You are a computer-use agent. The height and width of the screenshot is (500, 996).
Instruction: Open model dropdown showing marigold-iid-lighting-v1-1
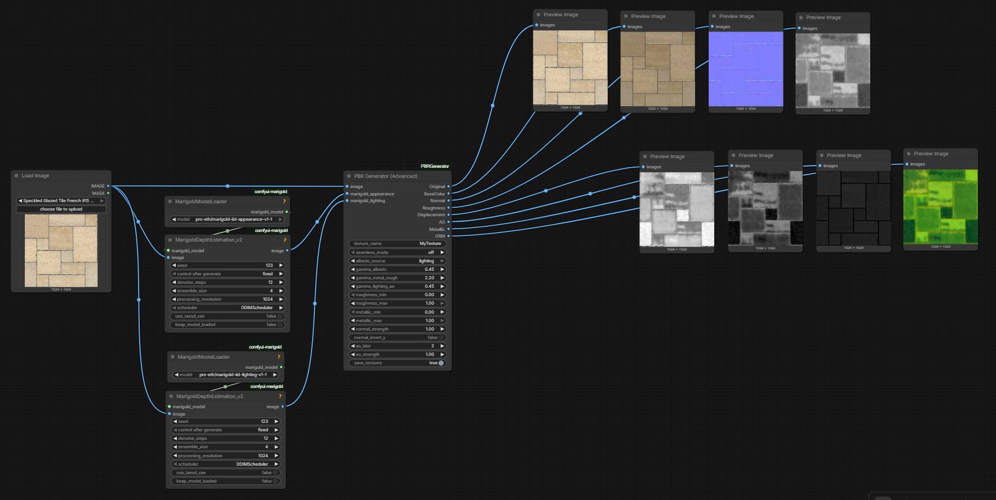click(x=226, y=374)
